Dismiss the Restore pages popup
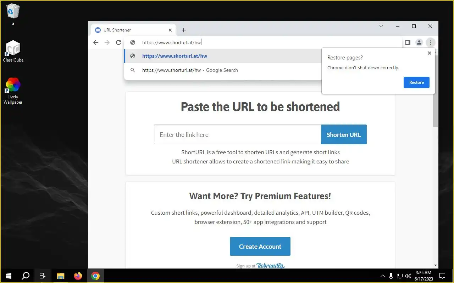 [x=430, y=53]
